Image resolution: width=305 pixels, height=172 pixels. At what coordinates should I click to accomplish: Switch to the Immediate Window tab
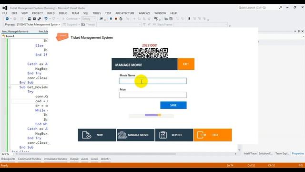[x=55, y=159]
